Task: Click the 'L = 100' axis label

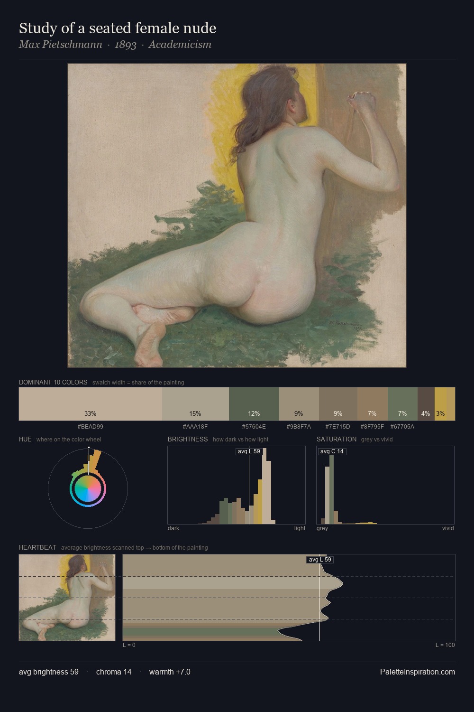Action: tap(445, 645)
